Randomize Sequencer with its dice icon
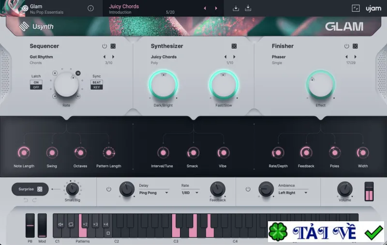387x245 pixels. click(x=113, y=46)
